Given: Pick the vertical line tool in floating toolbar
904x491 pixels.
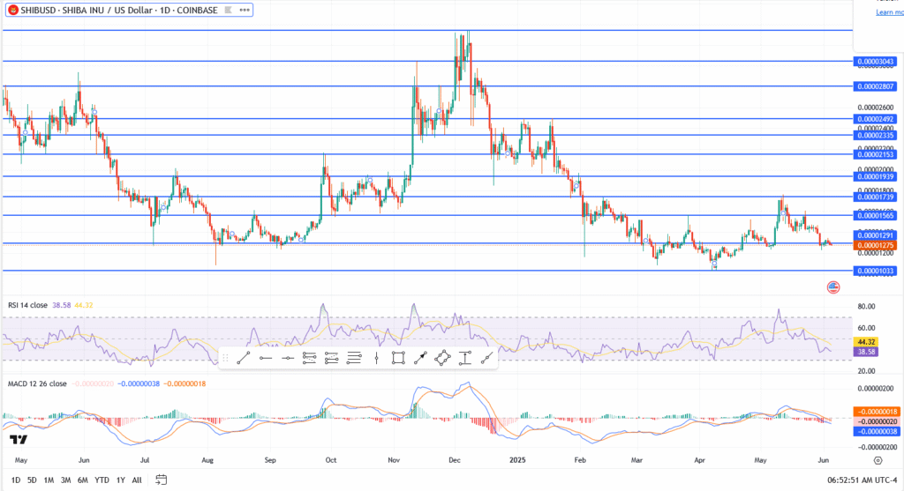Looking at the screenshot, I should [x=376, y=357].
